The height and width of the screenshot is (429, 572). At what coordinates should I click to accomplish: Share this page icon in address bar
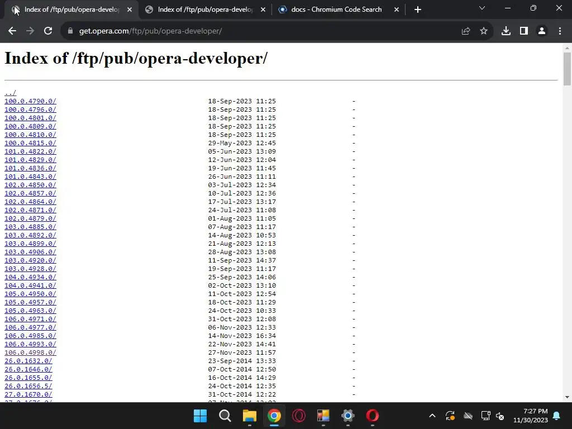pos(466,31)
